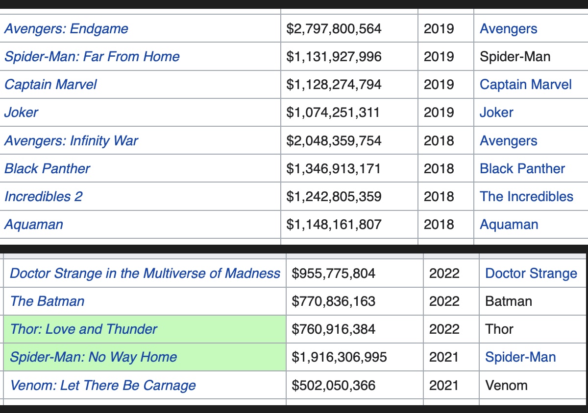Click Thor: Love and Thunder link
588x413 pixels.
coord(83,329)
